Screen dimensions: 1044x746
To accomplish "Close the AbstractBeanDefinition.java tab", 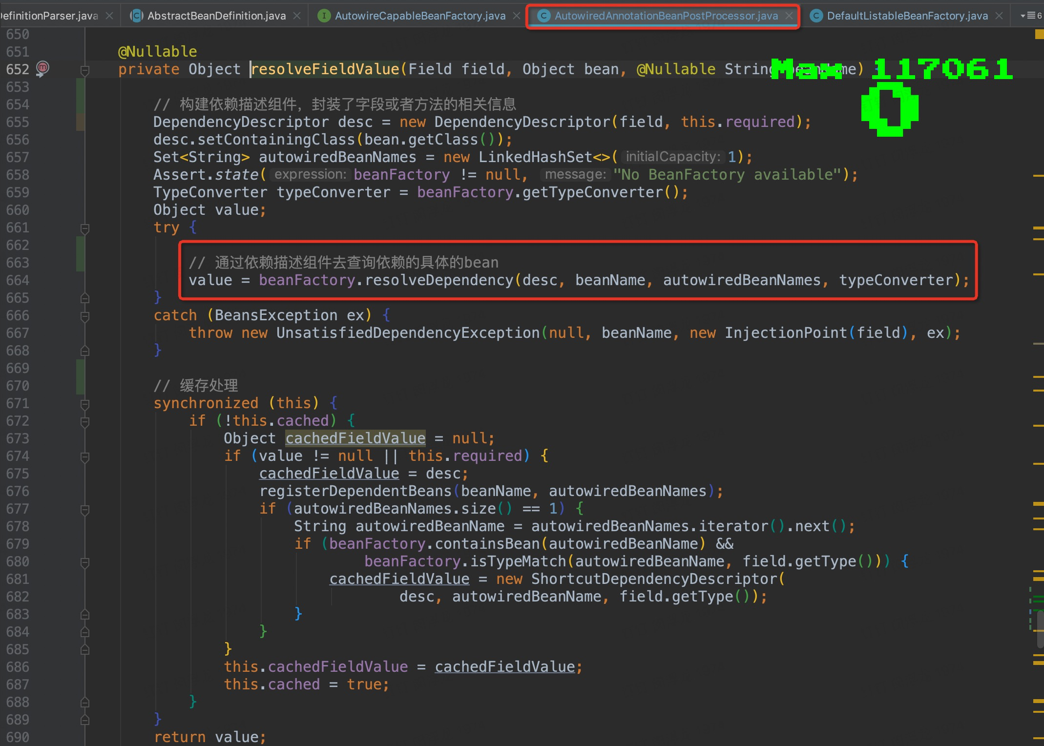I will 297,16.
